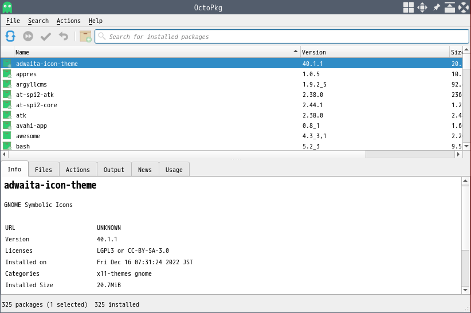The width and height of the screenshot is (471, 313).
Task: Click the Size column header
Action: pyautogui.click(x=456, y=52)
